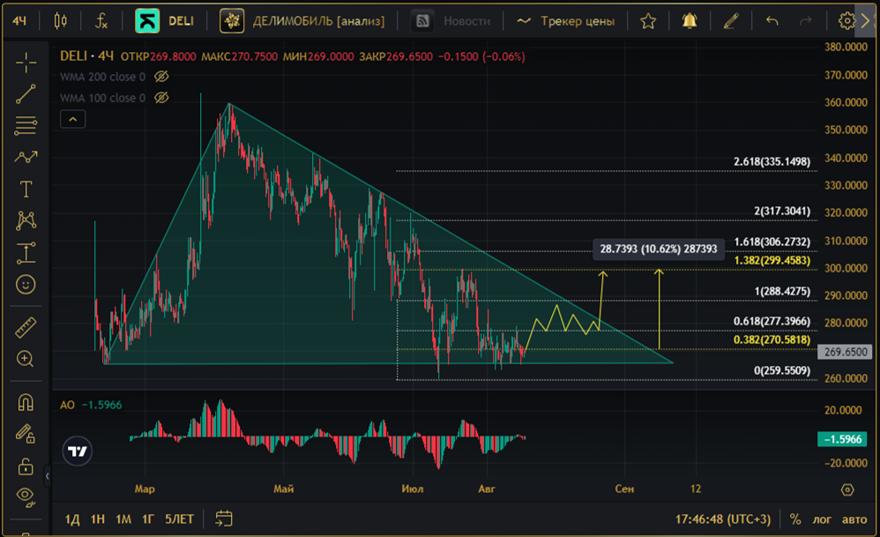Open the DELI symbol search
The image size is (880, 537).
coord(181,21)
